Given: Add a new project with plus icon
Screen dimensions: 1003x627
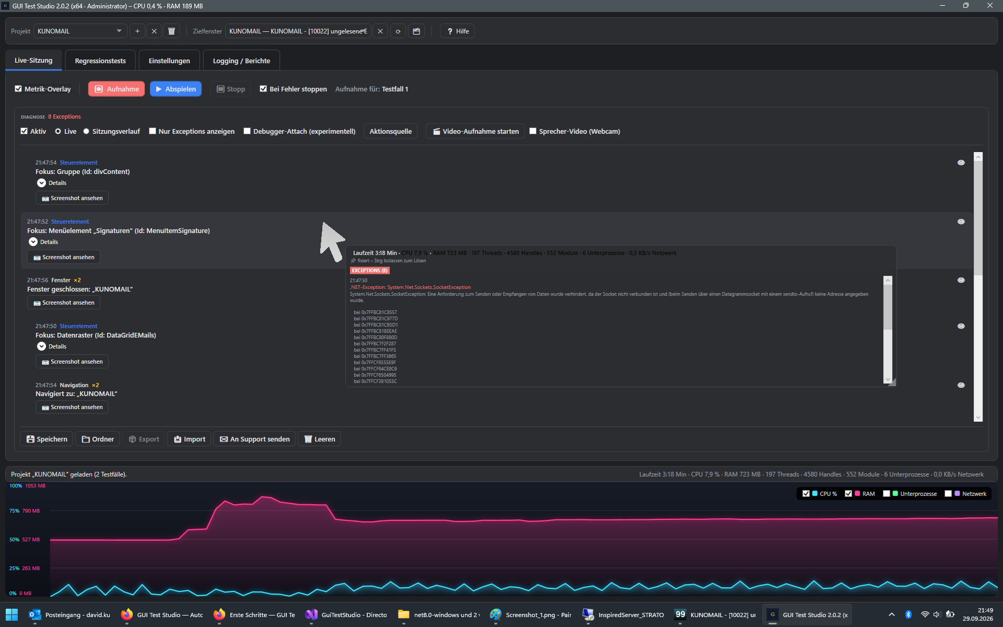Looking at the screenshot, I should click(137, 31).
